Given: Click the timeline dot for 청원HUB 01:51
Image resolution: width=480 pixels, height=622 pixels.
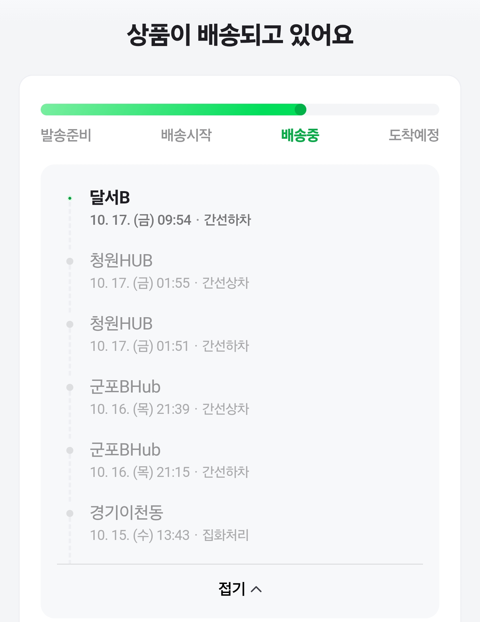Looking at the screenshot, I should click(x=70, y=324).
